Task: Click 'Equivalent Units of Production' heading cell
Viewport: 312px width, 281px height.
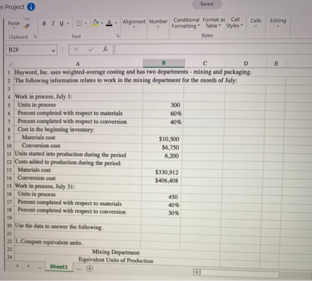Action: (x=116, y=260)
